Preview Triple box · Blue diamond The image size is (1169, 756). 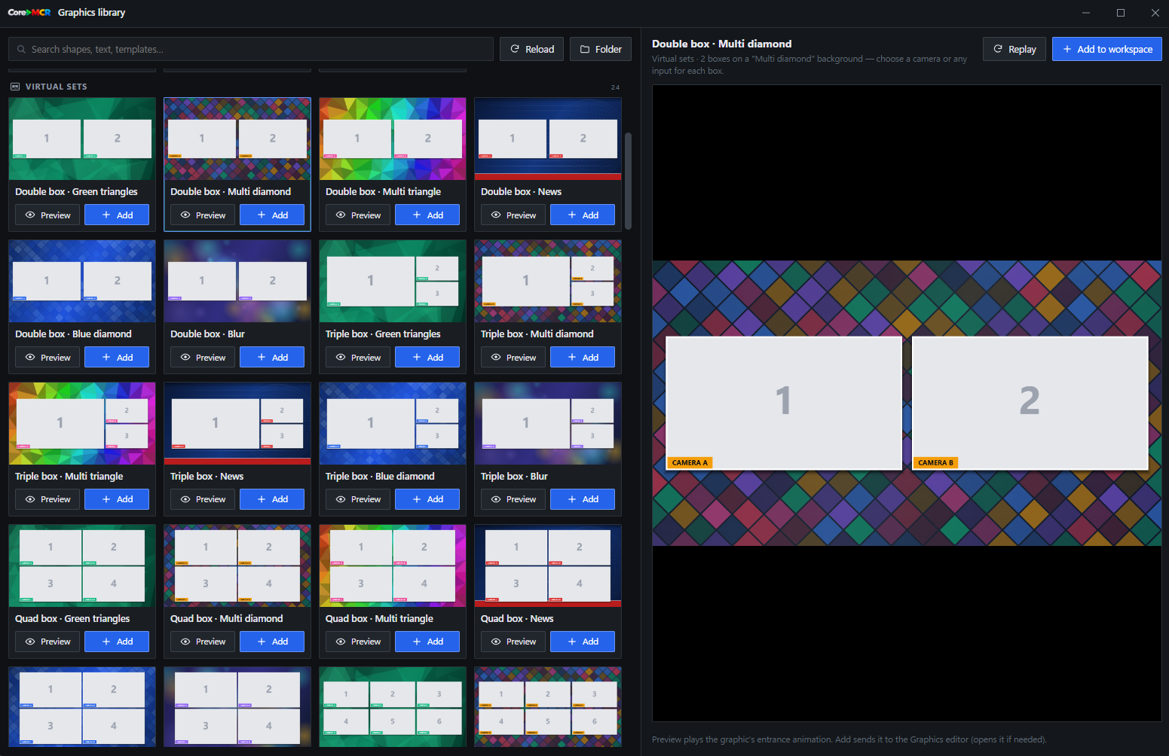tap(358, 499)
